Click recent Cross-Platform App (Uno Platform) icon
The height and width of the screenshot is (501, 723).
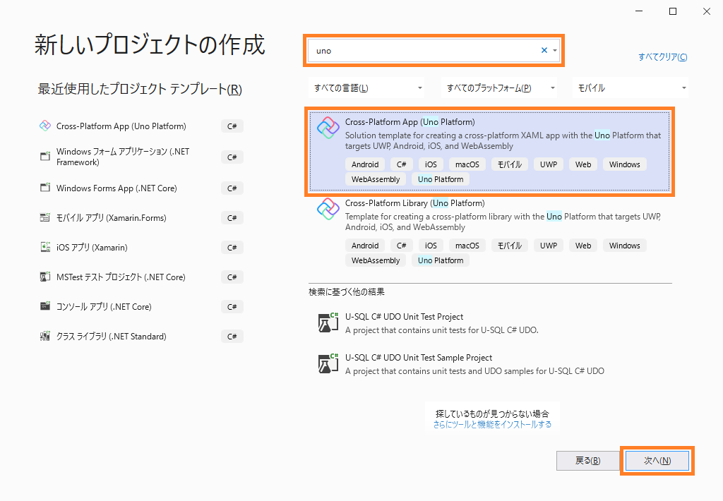tap(45, 126)
